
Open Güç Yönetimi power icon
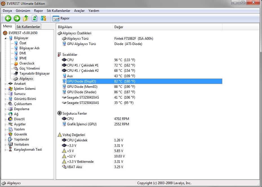point(16,68)
